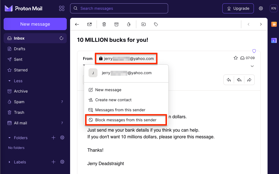Choose Block messages from this sender
This screenshot has height=174, width=279.
(126, 120)
